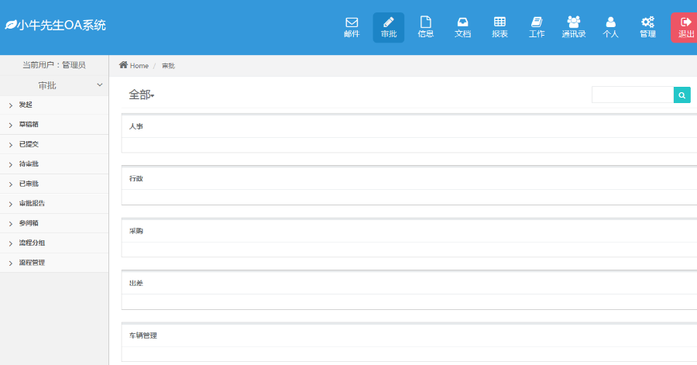Click the teal search magnifier button
This screenshot has height=365, width=697.
tap(682, 95)
